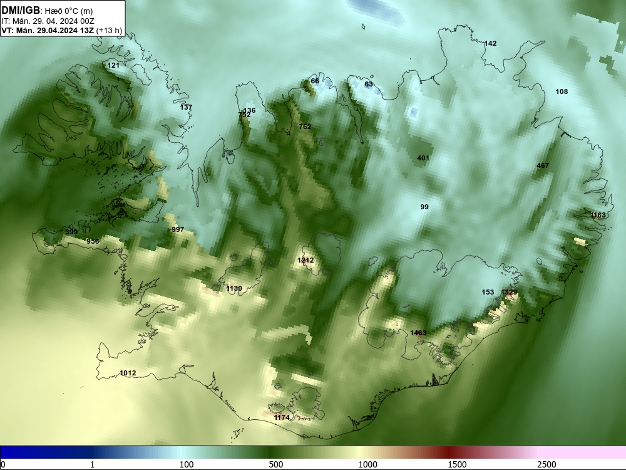Click the 0 label on color scale
The image size is (626, 470).
click(x=3, y=464)
